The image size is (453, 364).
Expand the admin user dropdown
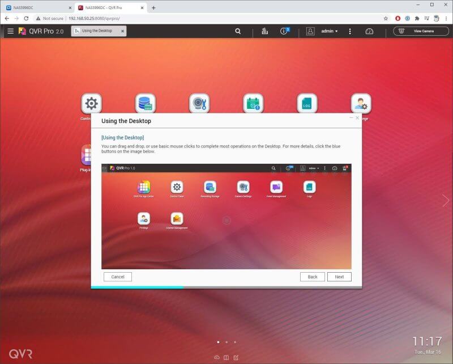(x=329, y=31)
